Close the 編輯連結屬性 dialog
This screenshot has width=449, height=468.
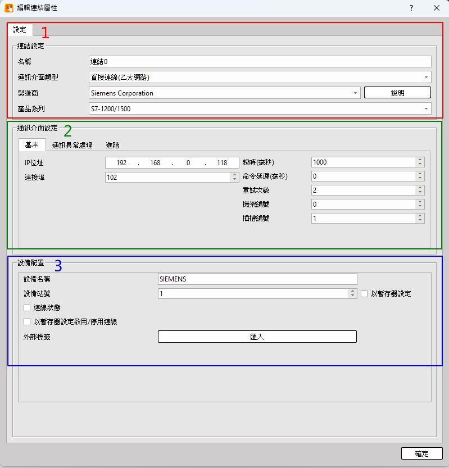pos(437,8)
